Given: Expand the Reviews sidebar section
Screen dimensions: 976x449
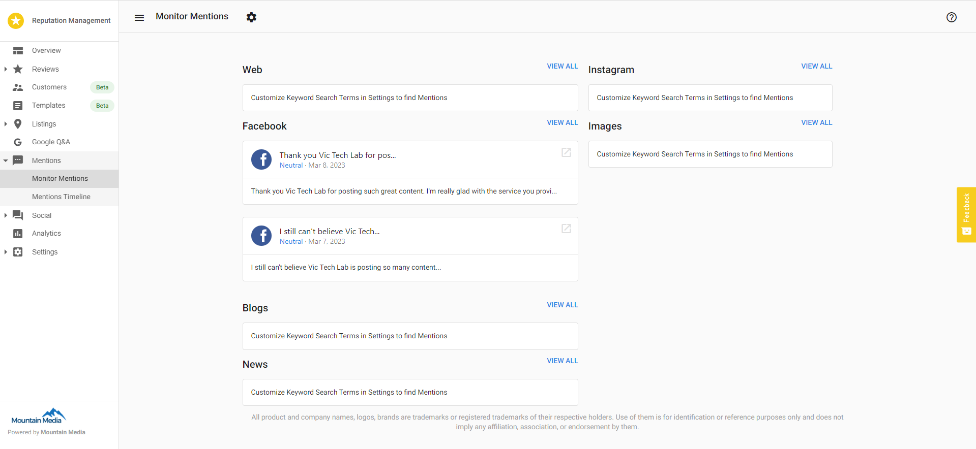Looking at the screenshot, I should point(6,69).
